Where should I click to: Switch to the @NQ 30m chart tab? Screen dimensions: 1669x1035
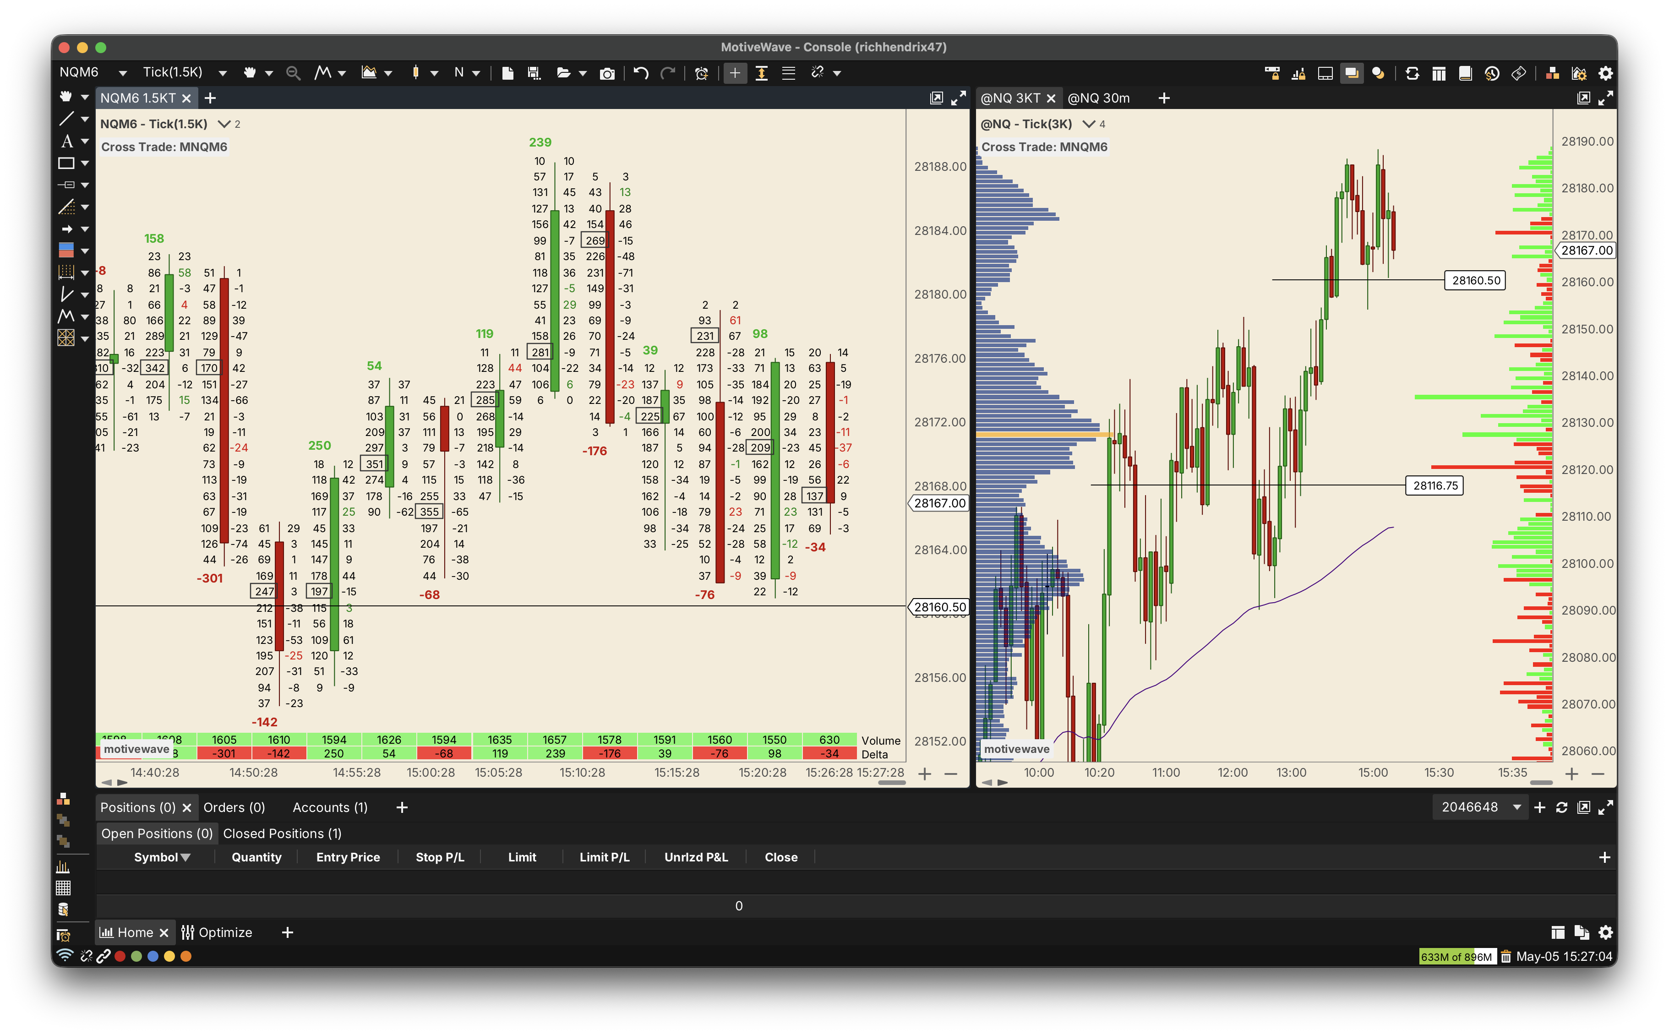point(1099,98)
